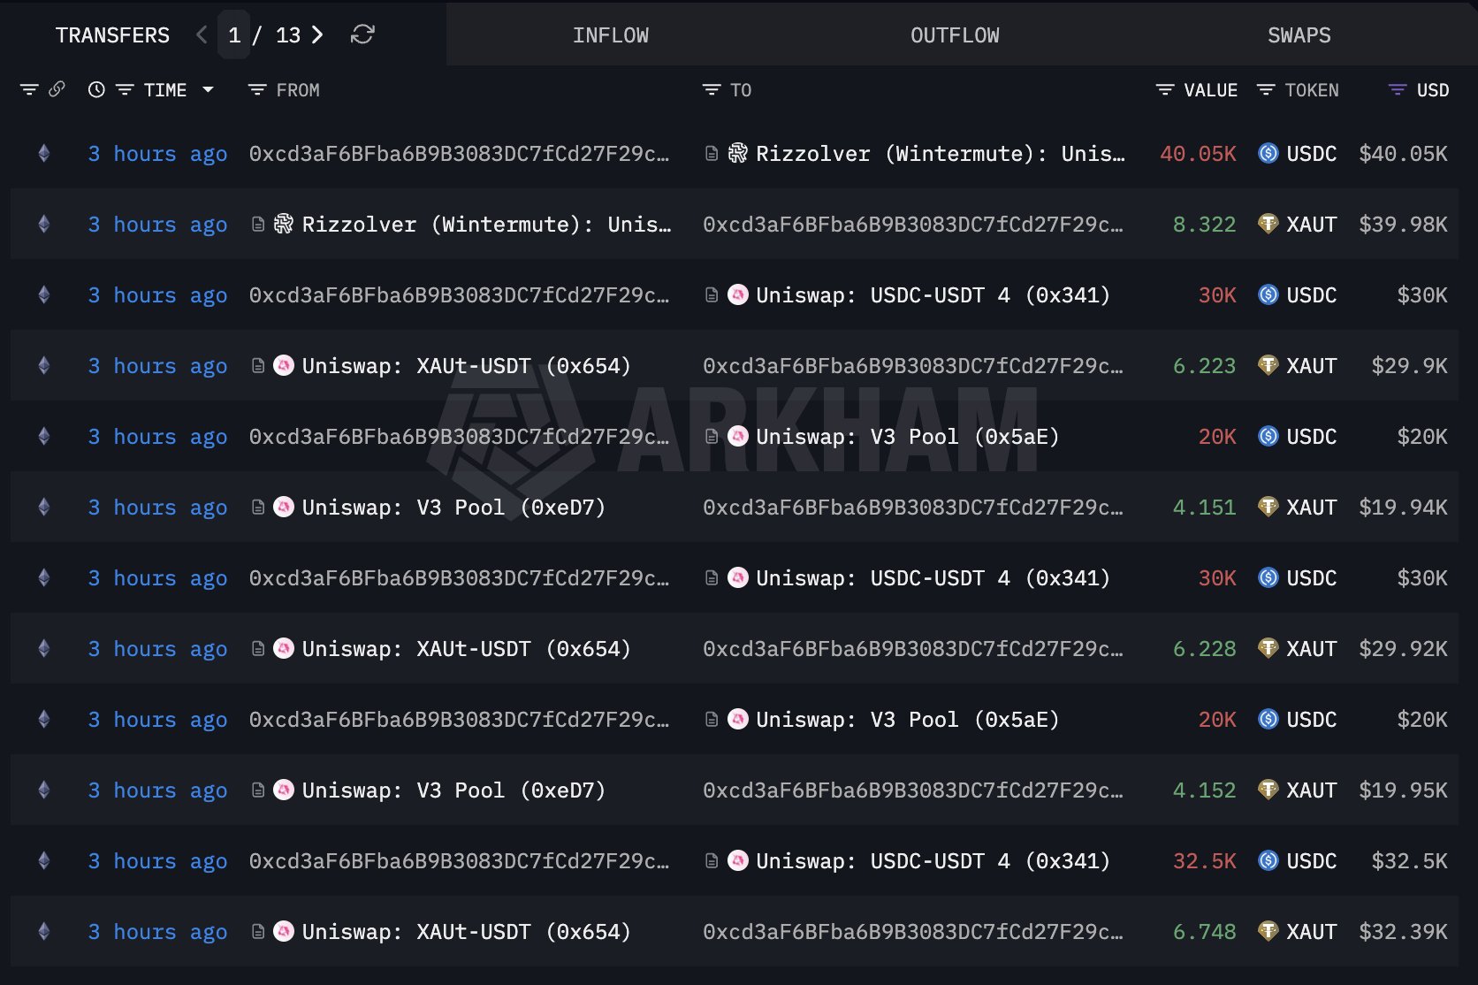This screenshot has height=985, width=1478.
Task: Open the leftmost header filter icon beside the link icon
Action: (29, 89)
